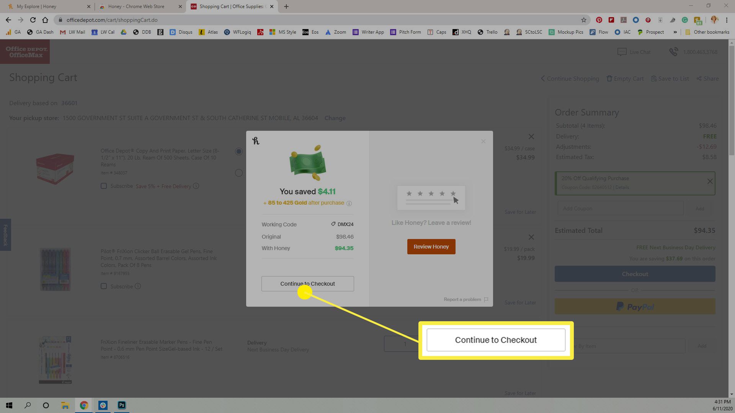Open the Zoom bookmark
The image size is (735, 413).
[x=335, y=32]
